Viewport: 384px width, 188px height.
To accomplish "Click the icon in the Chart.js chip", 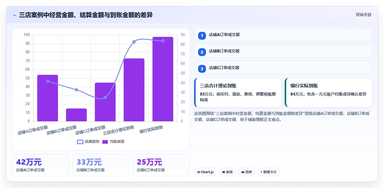I will pyautogui.click(x=199, y=172).
